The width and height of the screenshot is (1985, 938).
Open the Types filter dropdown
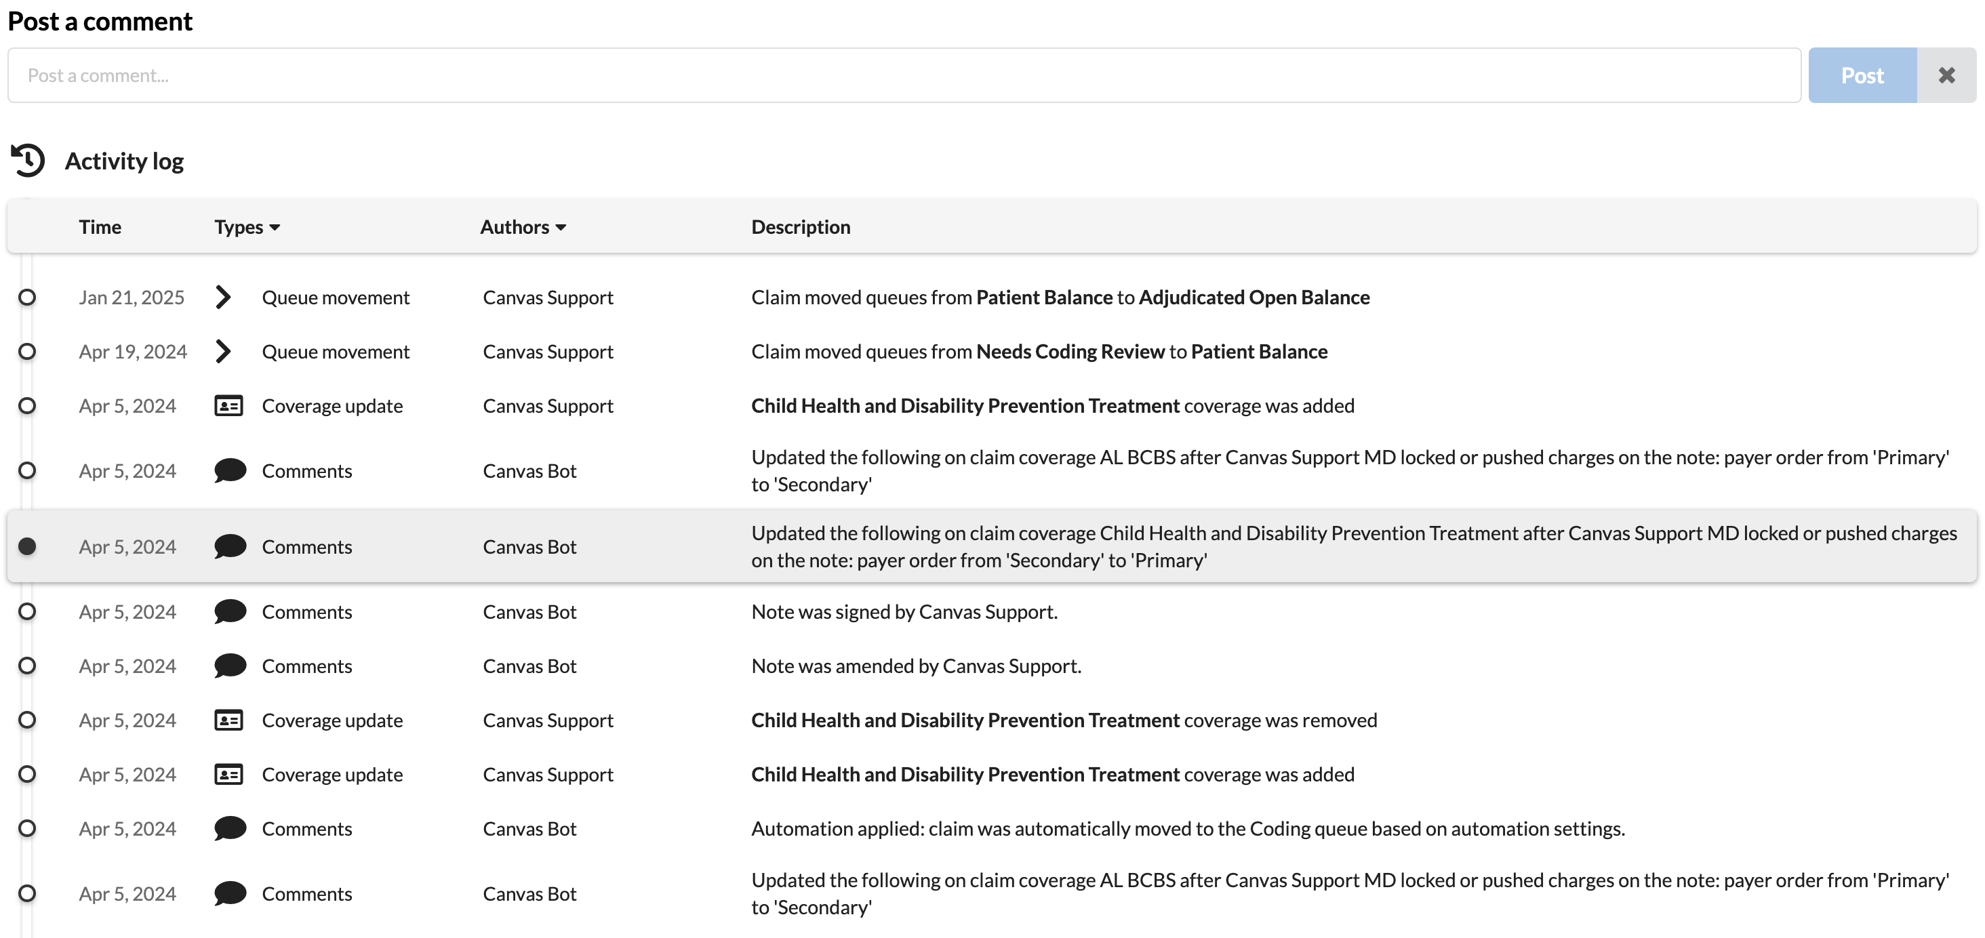click(x=247, y=227)
